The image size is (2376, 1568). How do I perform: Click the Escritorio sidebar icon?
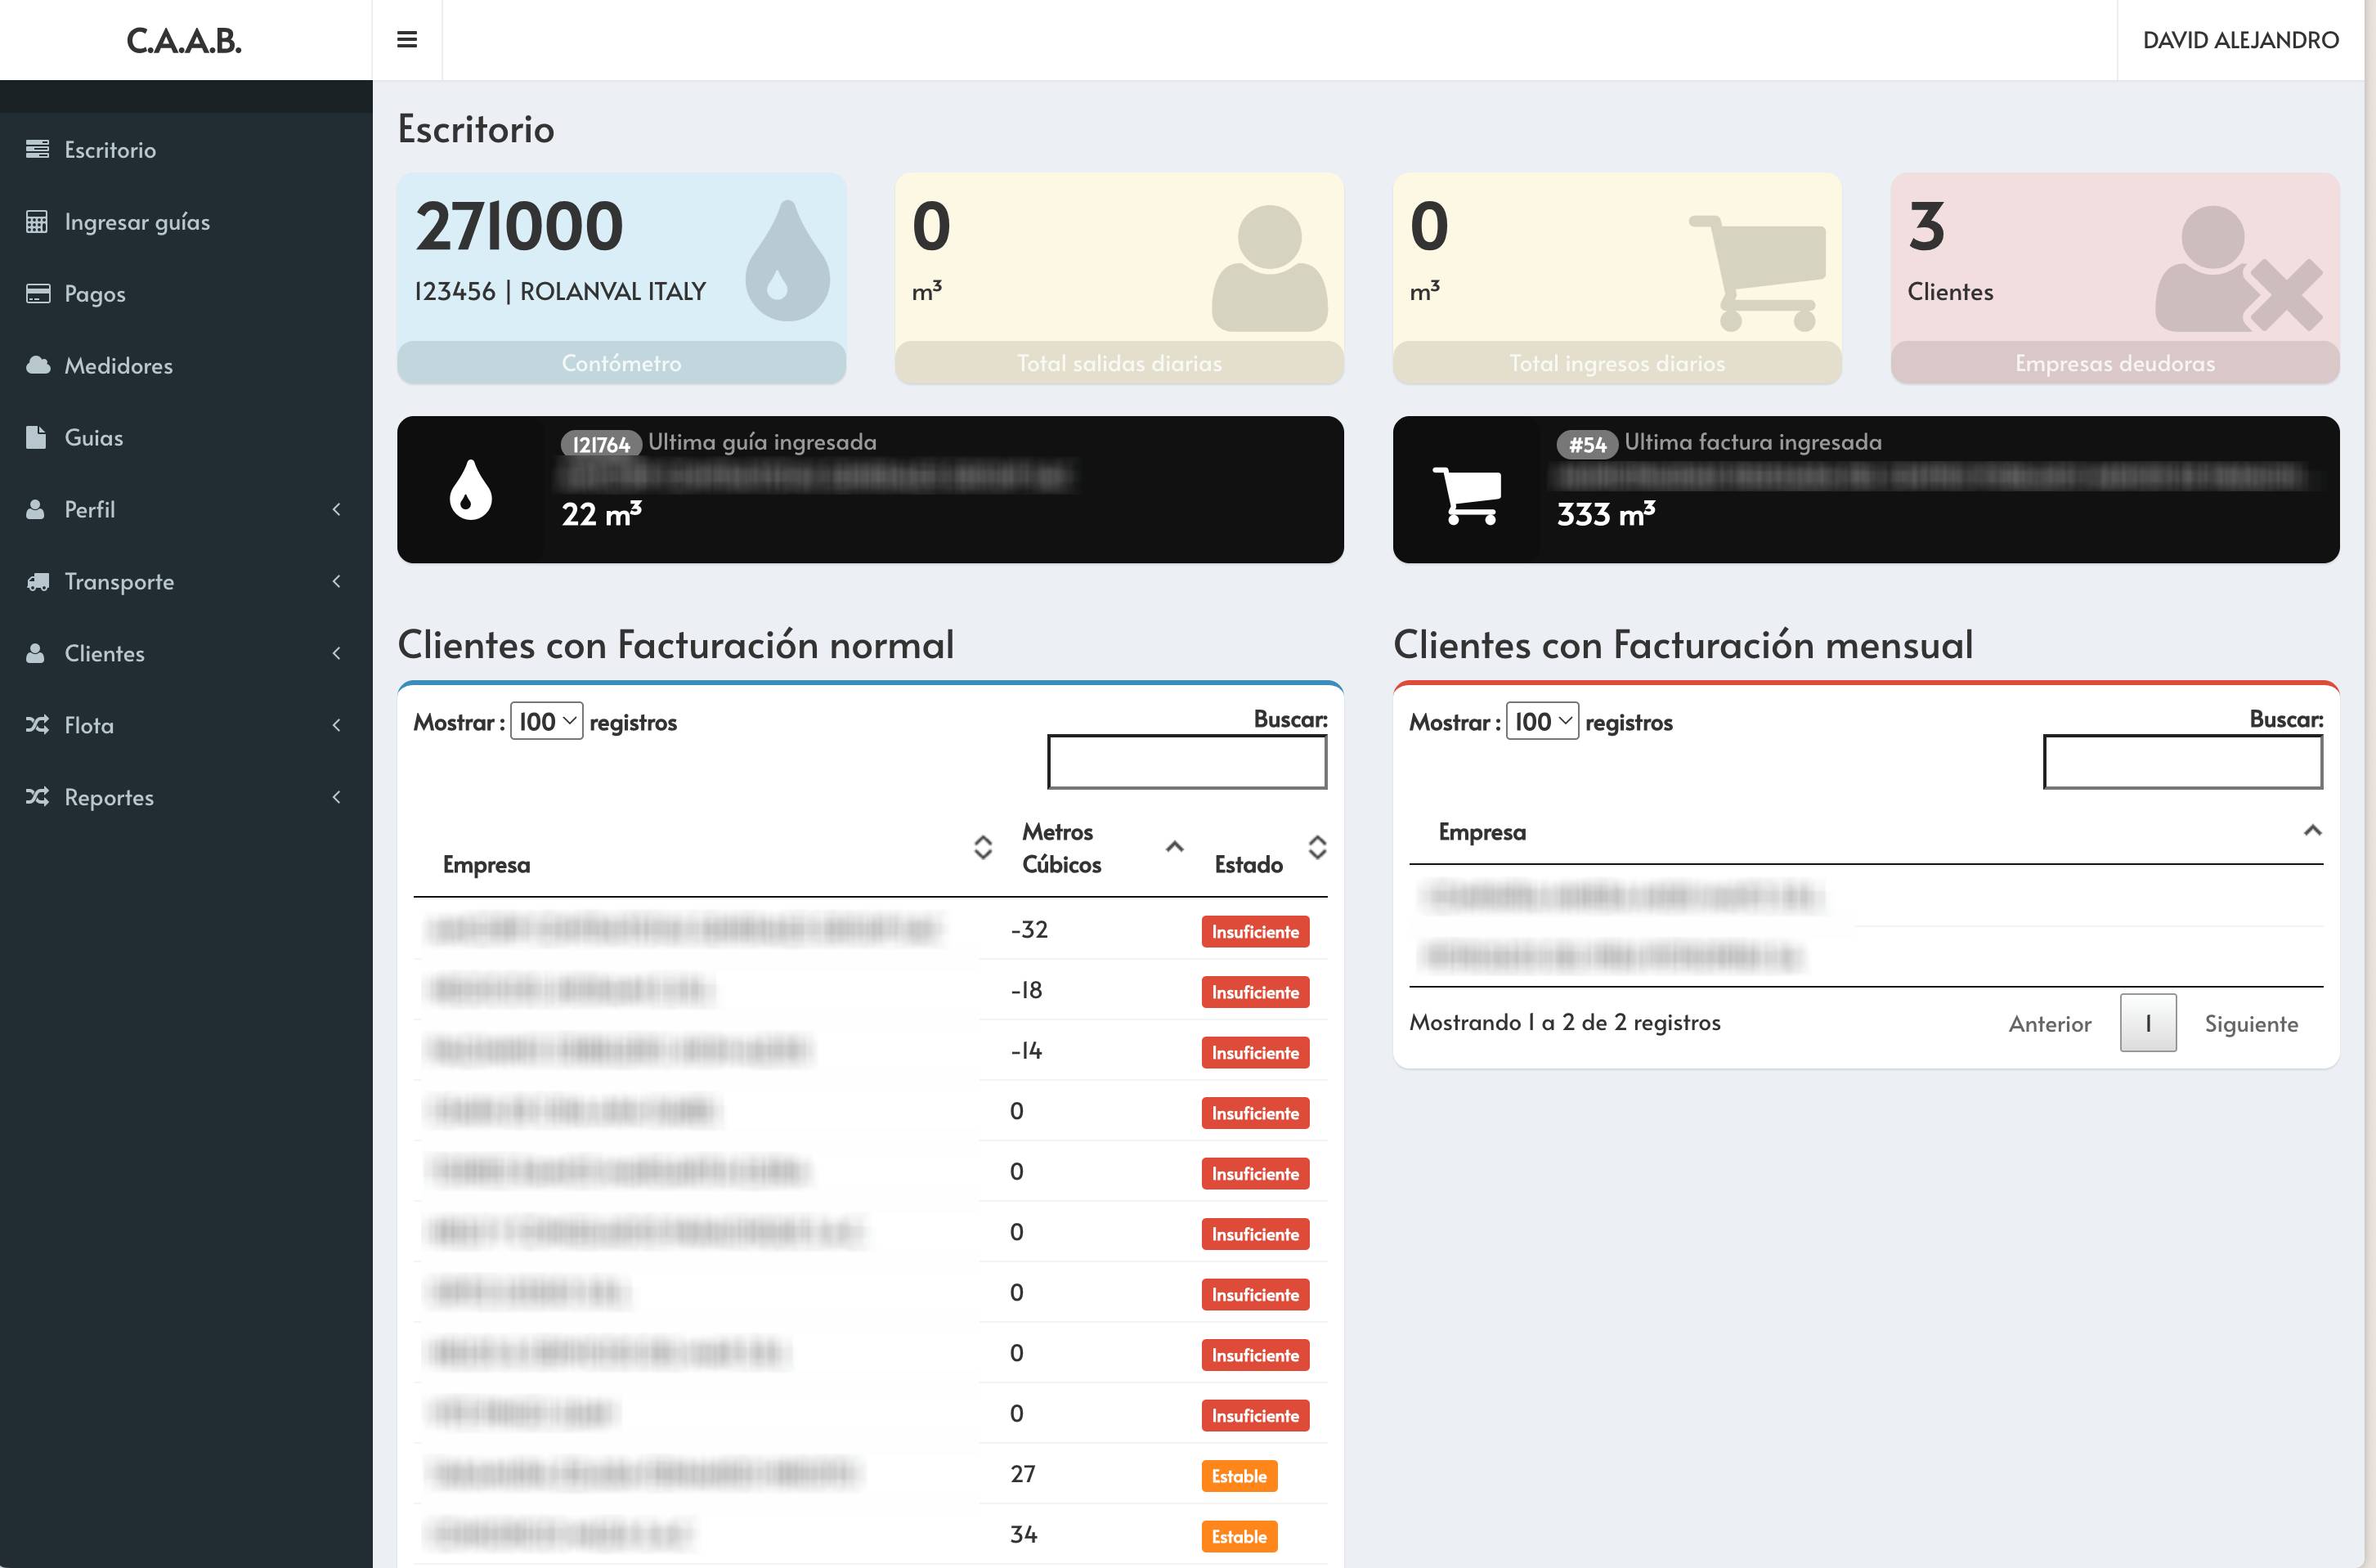coord(37,149)
